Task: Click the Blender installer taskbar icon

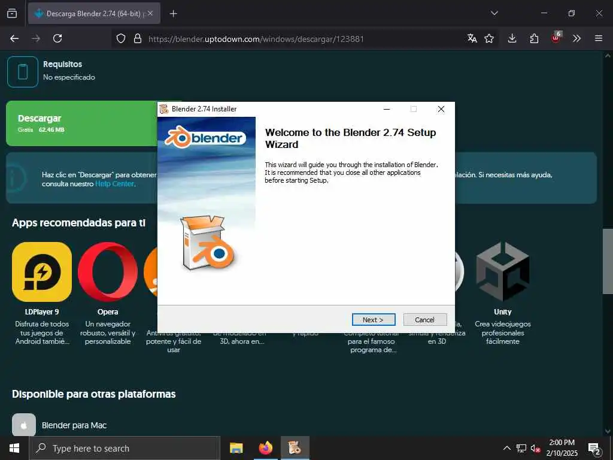Action: coord(295,448)
